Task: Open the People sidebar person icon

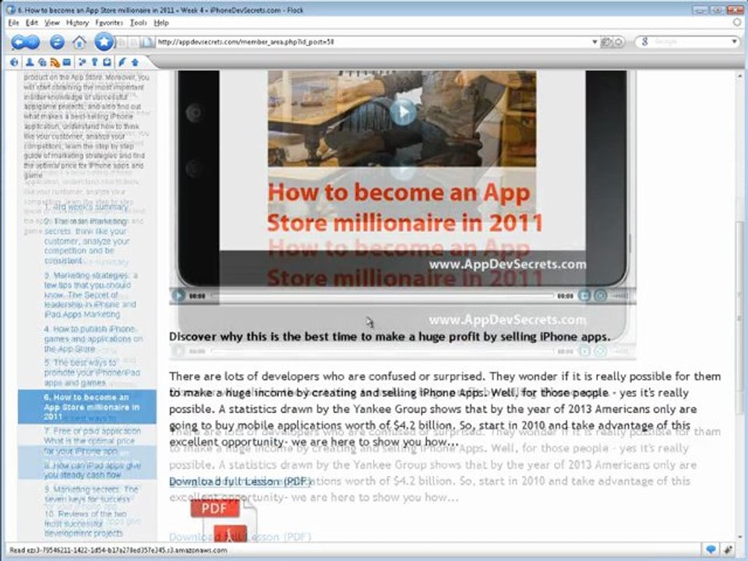Action: click(x=30, y=62)
